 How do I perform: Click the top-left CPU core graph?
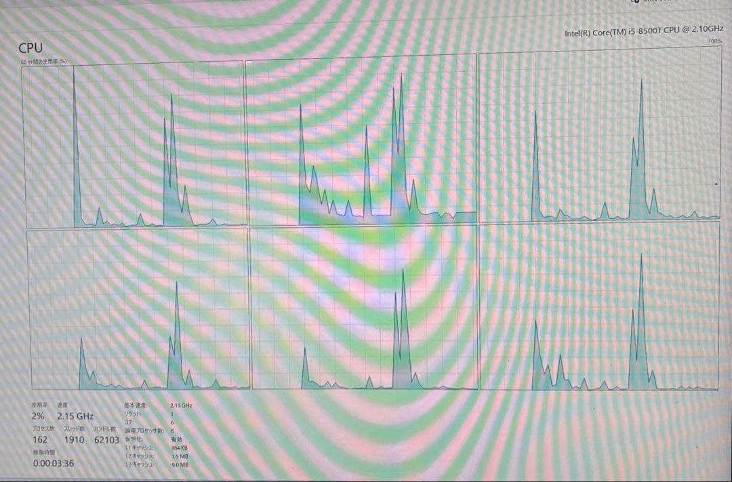coord(134,144)
